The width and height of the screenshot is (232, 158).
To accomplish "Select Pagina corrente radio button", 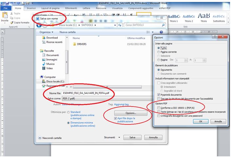I will [x=159, y=52].
